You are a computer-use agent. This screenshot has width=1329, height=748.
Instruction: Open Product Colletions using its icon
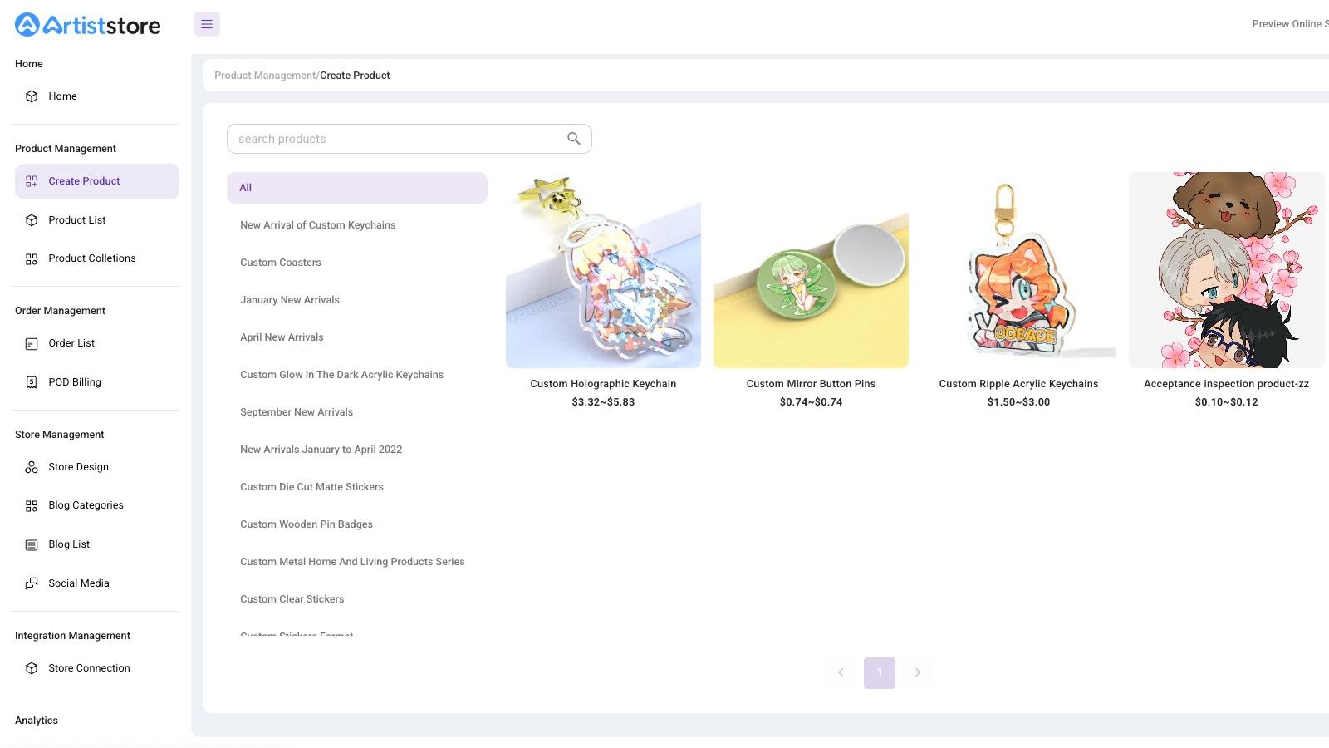(31, 258)
